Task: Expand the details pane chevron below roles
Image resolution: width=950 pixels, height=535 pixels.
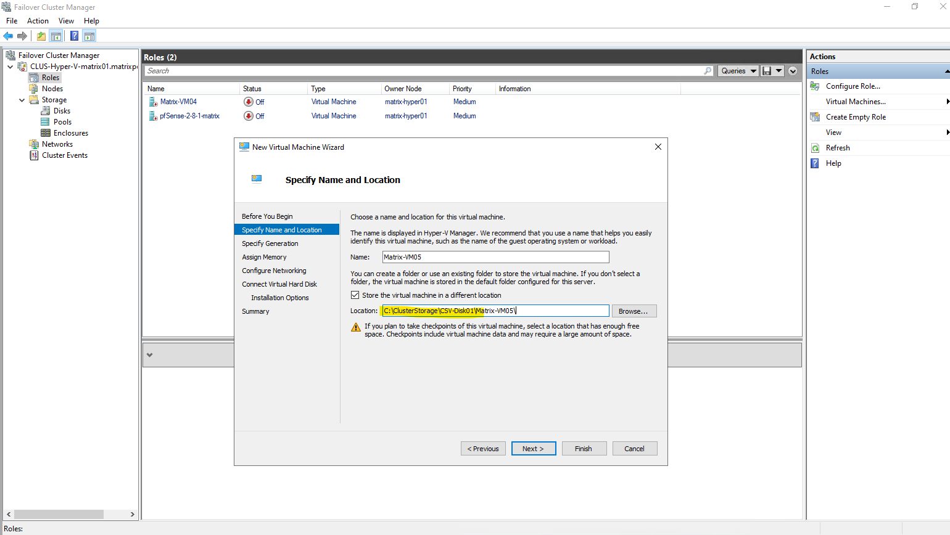Action: (x=149, y=355)
